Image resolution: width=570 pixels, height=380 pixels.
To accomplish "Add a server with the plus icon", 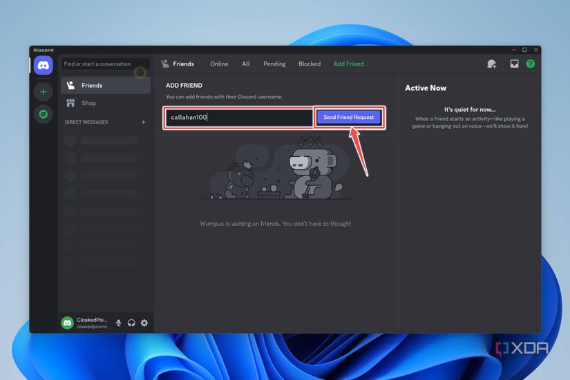I will pos(44,92).
